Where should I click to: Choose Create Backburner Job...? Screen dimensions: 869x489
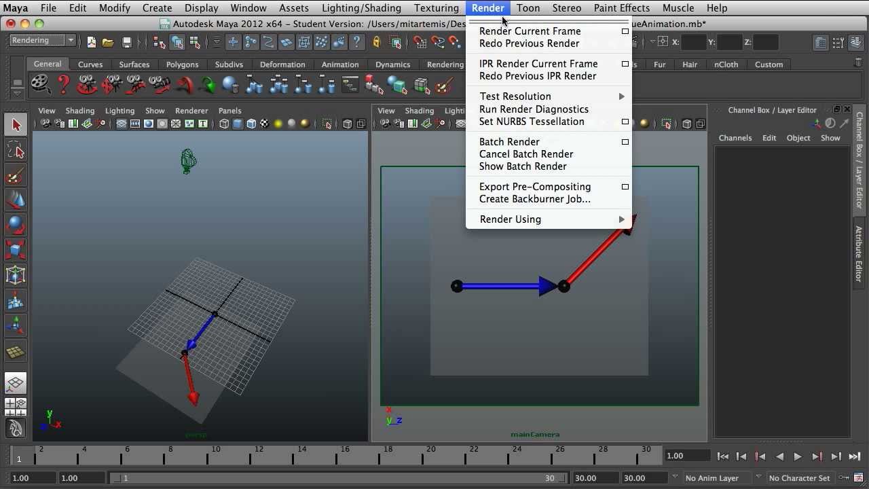click(x=535, y=199)
